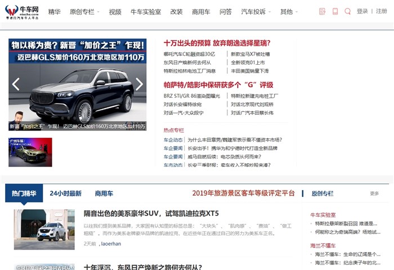Open 2019年旅游景区客车等级评定平台 link
This screenshot has height=270, width=394.
tap(244, 193)
